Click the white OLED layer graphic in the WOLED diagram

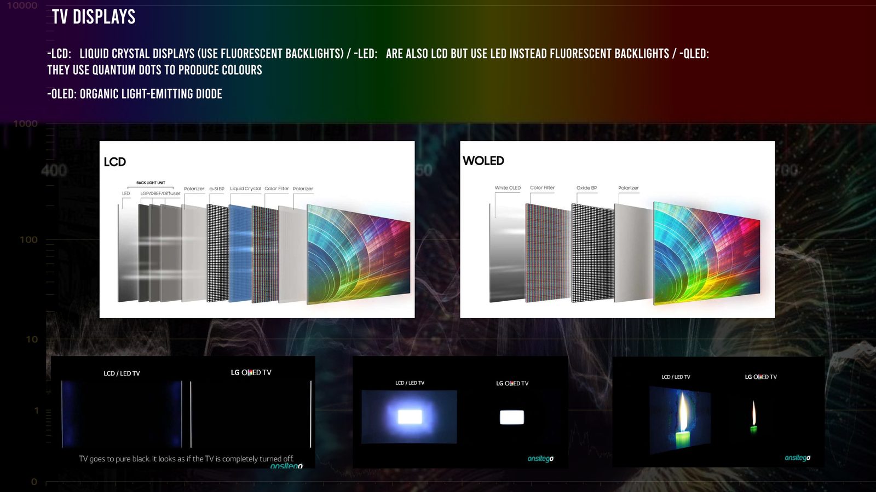click(x=506, y=253)
